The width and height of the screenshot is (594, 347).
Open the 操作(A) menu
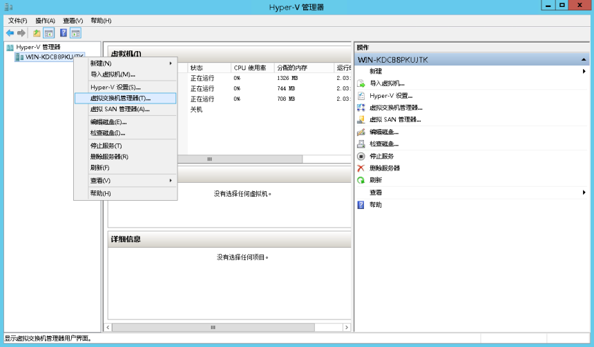(45, 21)
